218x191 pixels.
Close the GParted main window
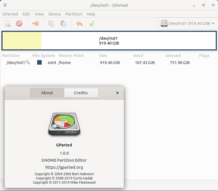tap(213, 5)
